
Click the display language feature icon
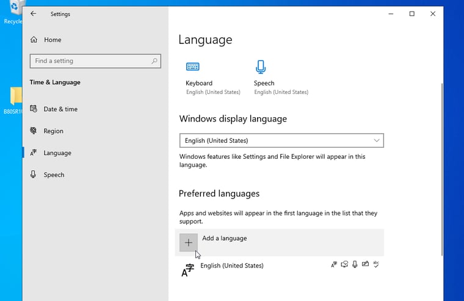tap(334, 264)
